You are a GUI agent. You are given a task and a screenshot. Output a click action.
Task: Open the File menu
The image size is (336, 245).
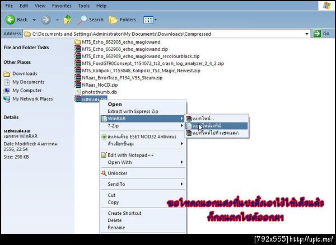[x=9, y=6]
